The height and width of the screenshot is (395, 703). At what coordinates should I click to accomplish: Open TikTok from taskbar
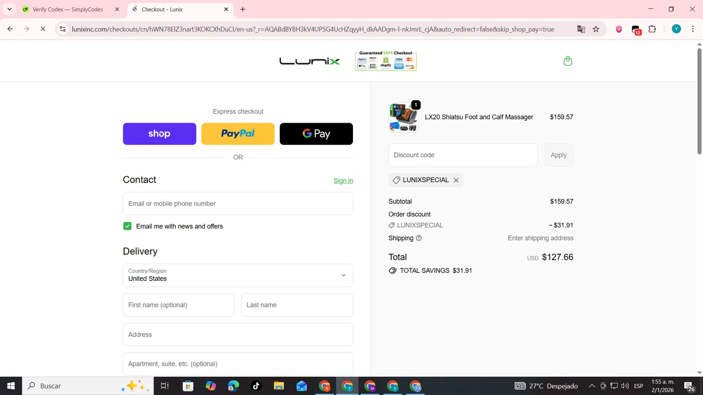click(256, 386)
